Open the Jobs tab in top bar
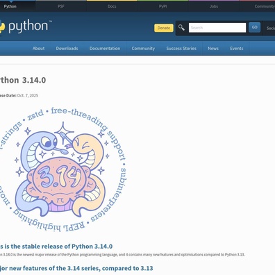Screen dimensions: 275x275 coord(214,6)
